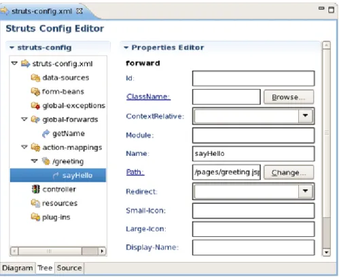The width and height of the screenshot is (339, 277).
Task: Click the Large-Icon input field
Action: [x=253, y=229]
